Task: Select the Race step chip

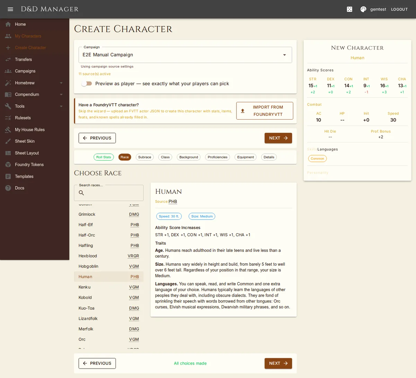Action: pos(124,157)
